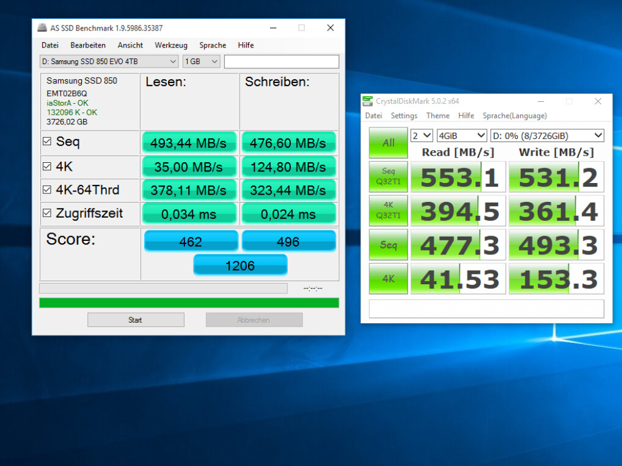Click the empty text field next to 1 GB dropdown
Image resolution: width=622 pixels, height=466 pixels.
(x=281, y=62)
